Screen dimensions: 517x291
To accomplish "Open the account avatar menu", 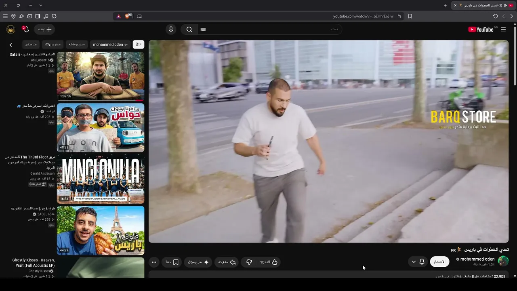I will click(x=11, y=30).
